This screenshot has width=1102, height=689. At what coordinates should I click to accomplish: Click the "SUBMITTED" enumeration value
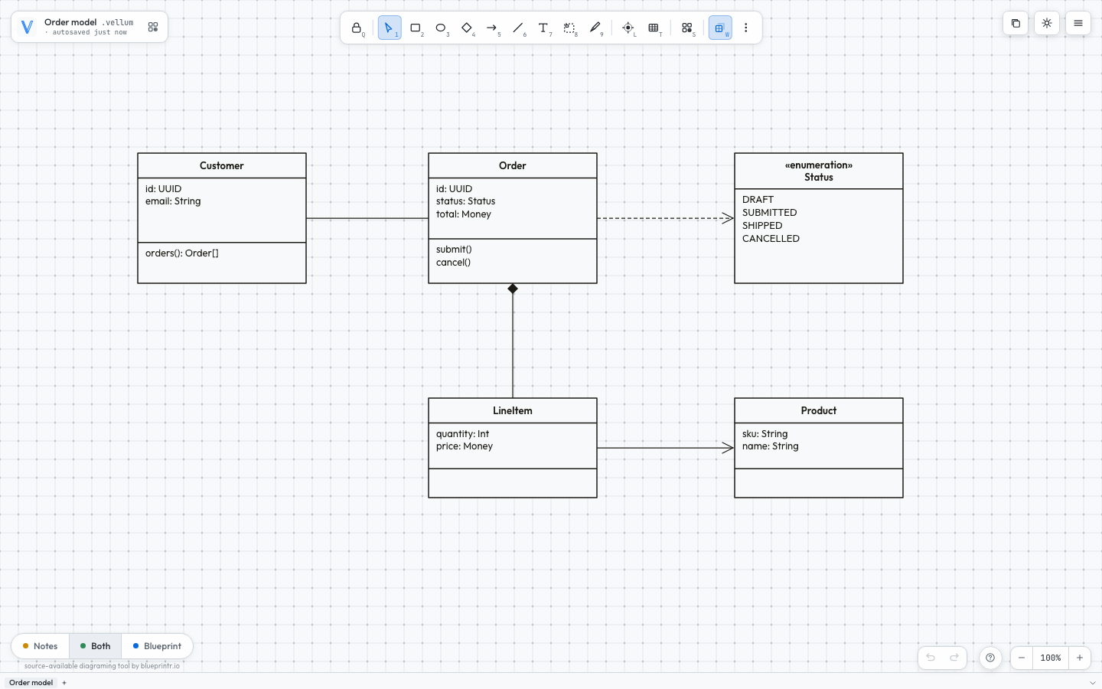[x=770, y=213]
